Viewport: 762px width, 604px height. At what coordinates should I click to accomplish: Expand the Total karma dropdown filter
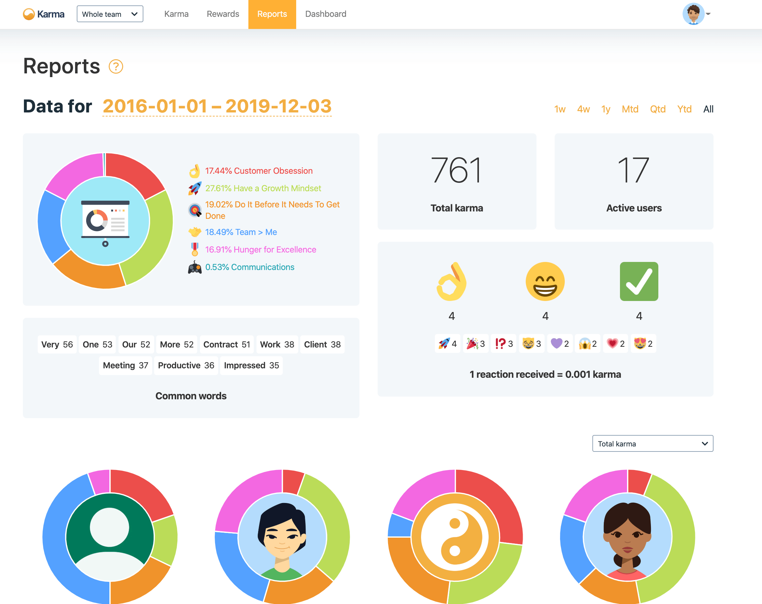tap(652, 444)
